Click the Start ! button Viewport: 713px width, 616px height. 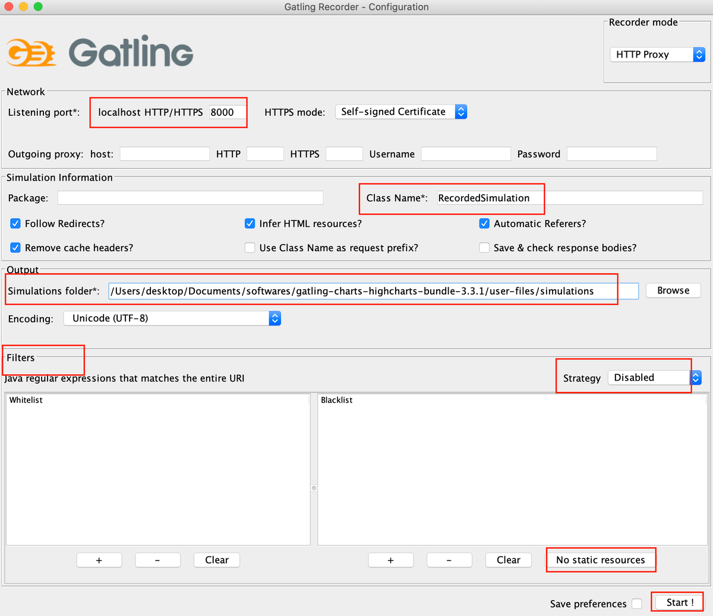(680, 602)
